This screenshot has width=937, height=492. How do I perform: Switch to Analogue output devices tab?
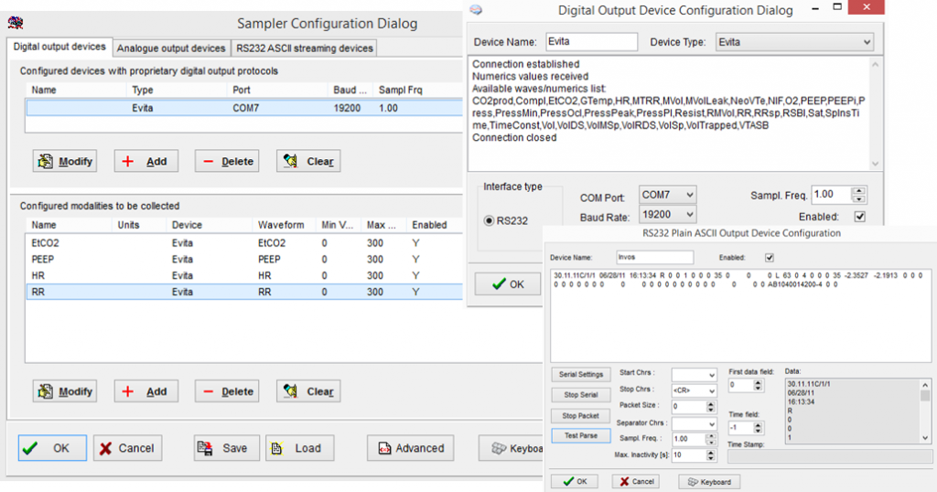171,48
